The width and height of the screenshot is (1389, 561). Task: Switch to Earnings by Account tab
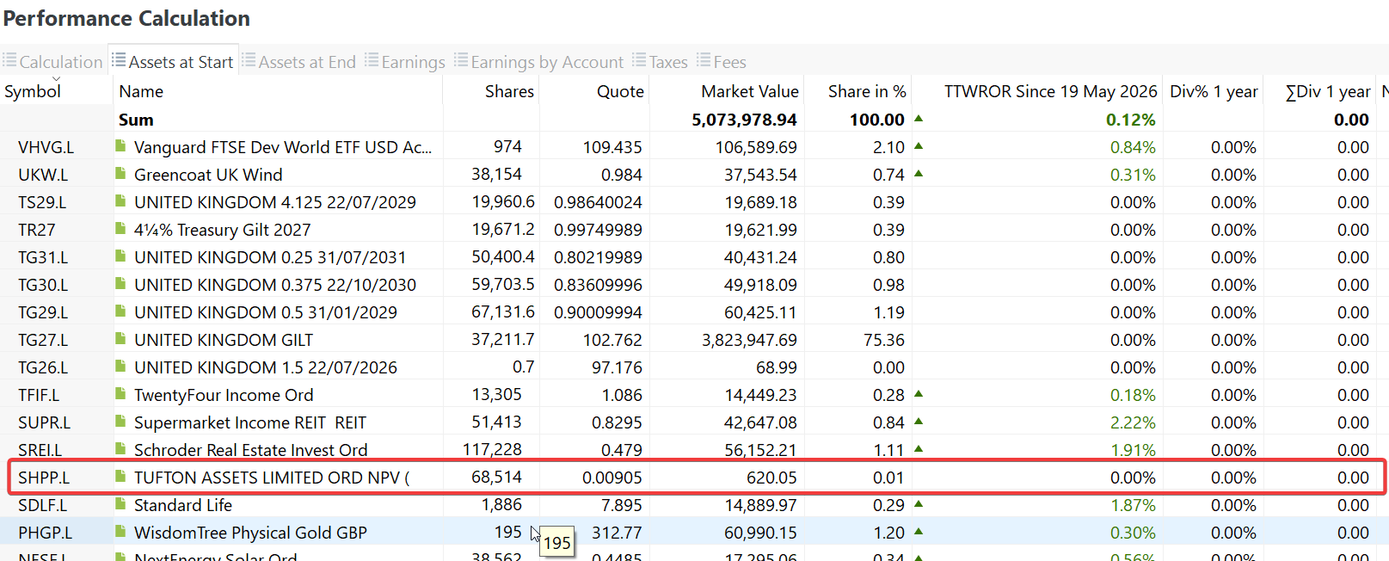click(538, 62)
